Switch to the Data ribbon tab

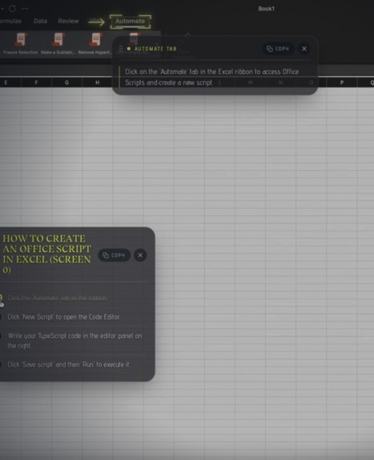[40, 21]
